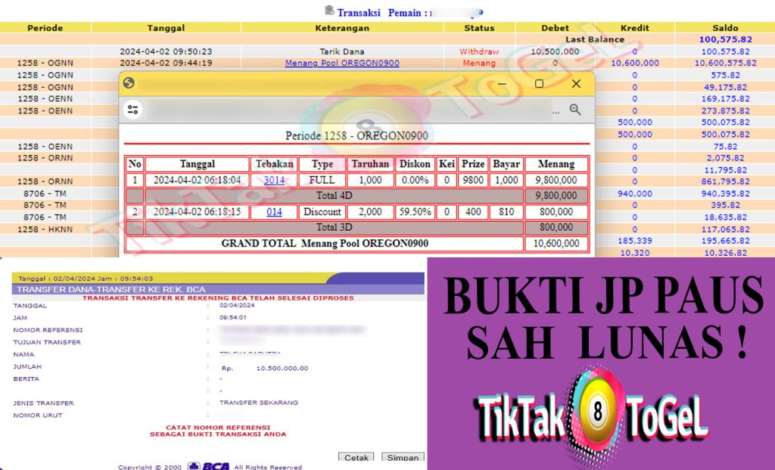Open the Menang Pool OREGON0900 link
Screen dimensions: 775x470
(342, 63)
